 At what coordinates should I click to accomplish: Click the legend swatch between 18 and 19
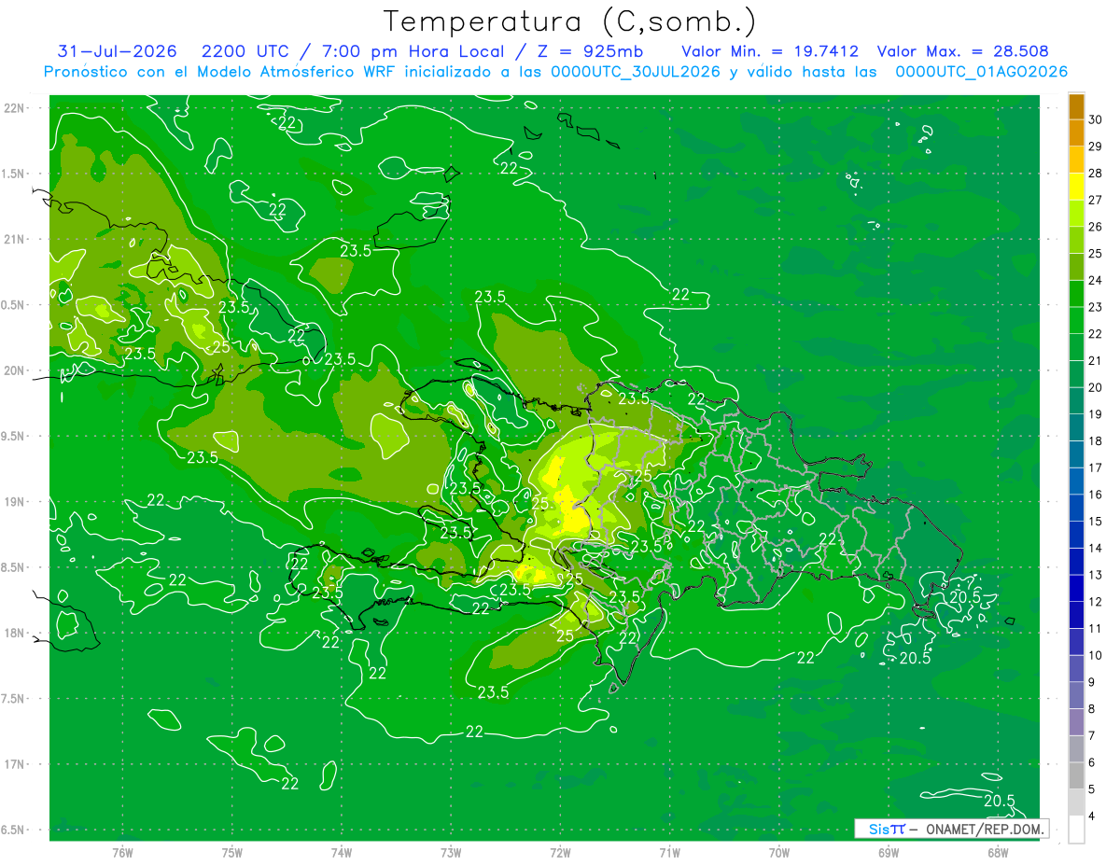coord(1076,427)
